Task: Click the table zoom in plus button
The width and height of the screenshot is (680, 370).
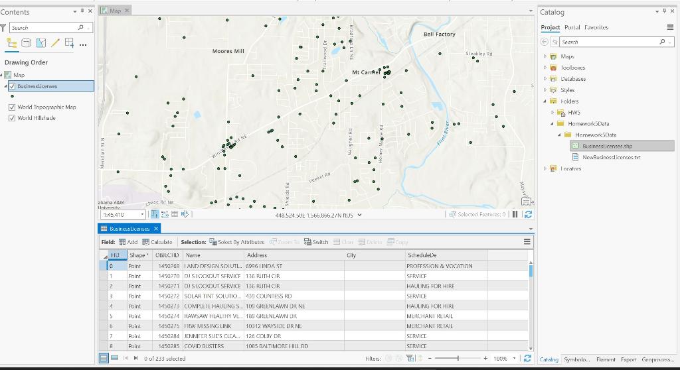Action: (485, 358)
